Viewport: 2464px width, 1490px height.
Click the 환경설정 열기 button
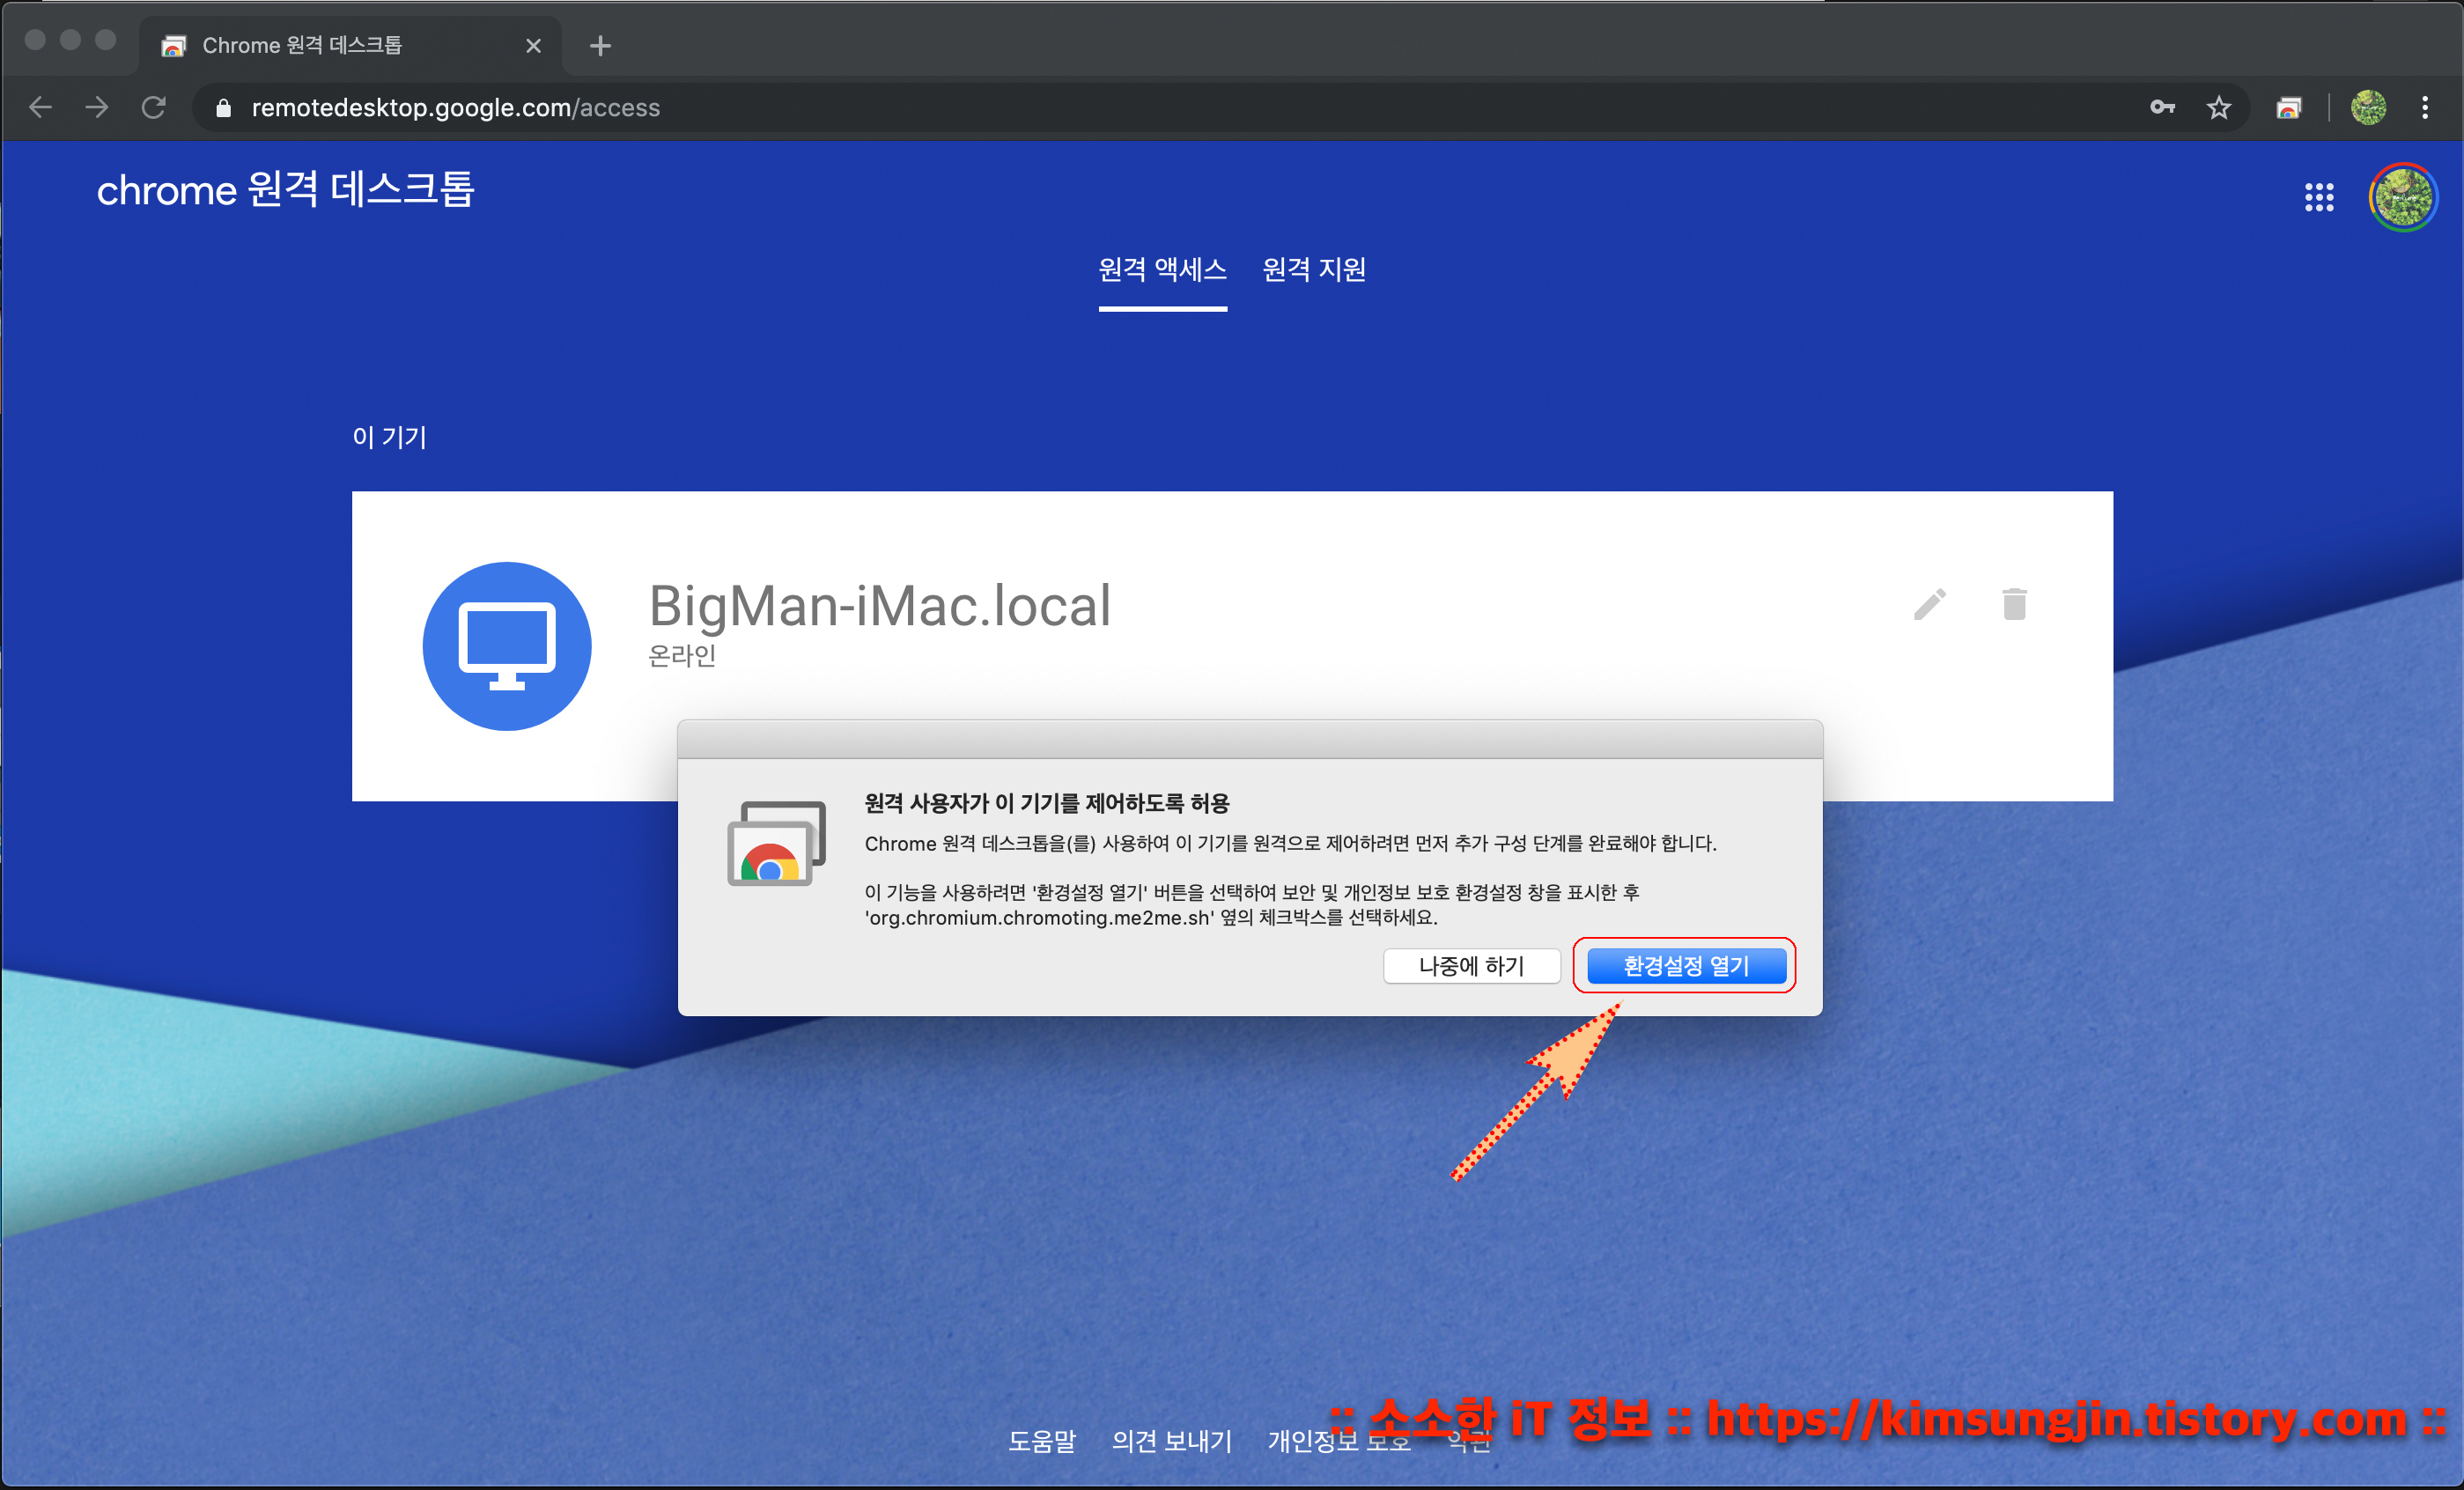tap(1685, 966)
